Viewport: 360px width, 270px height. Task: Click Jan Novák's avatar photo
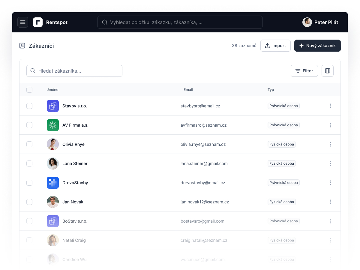pos(53,202)
